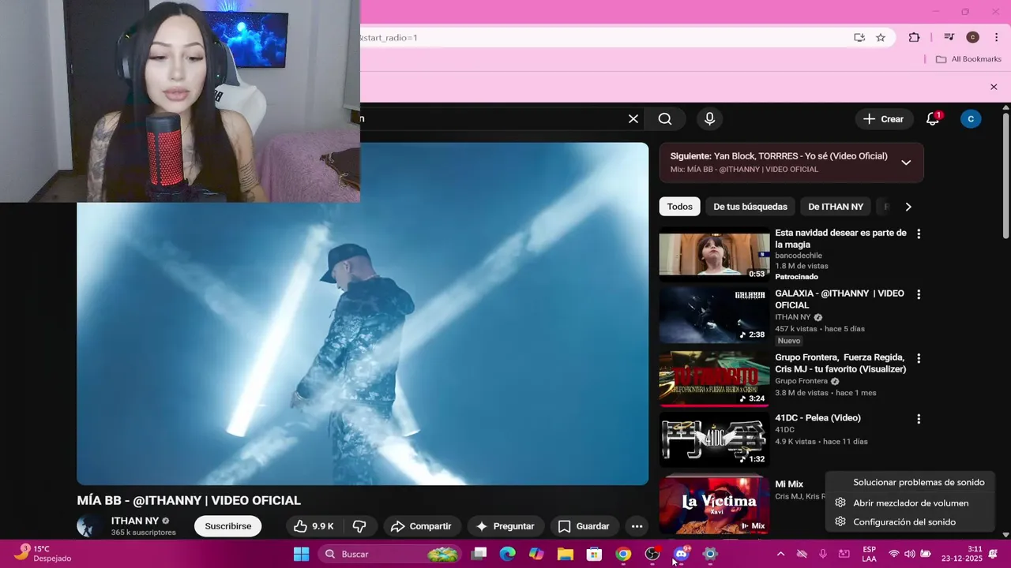Open menu for Grupo Frontera video
The image size is (1011, 568).
pyautogui.click(x=919, y=358)
